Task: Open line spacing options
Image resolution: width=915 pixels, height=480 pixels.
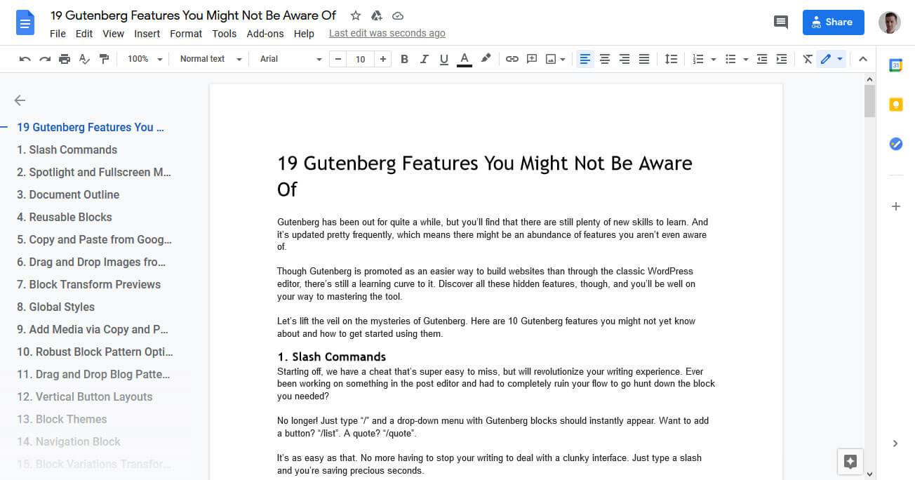Action: (x=671, y=59)
